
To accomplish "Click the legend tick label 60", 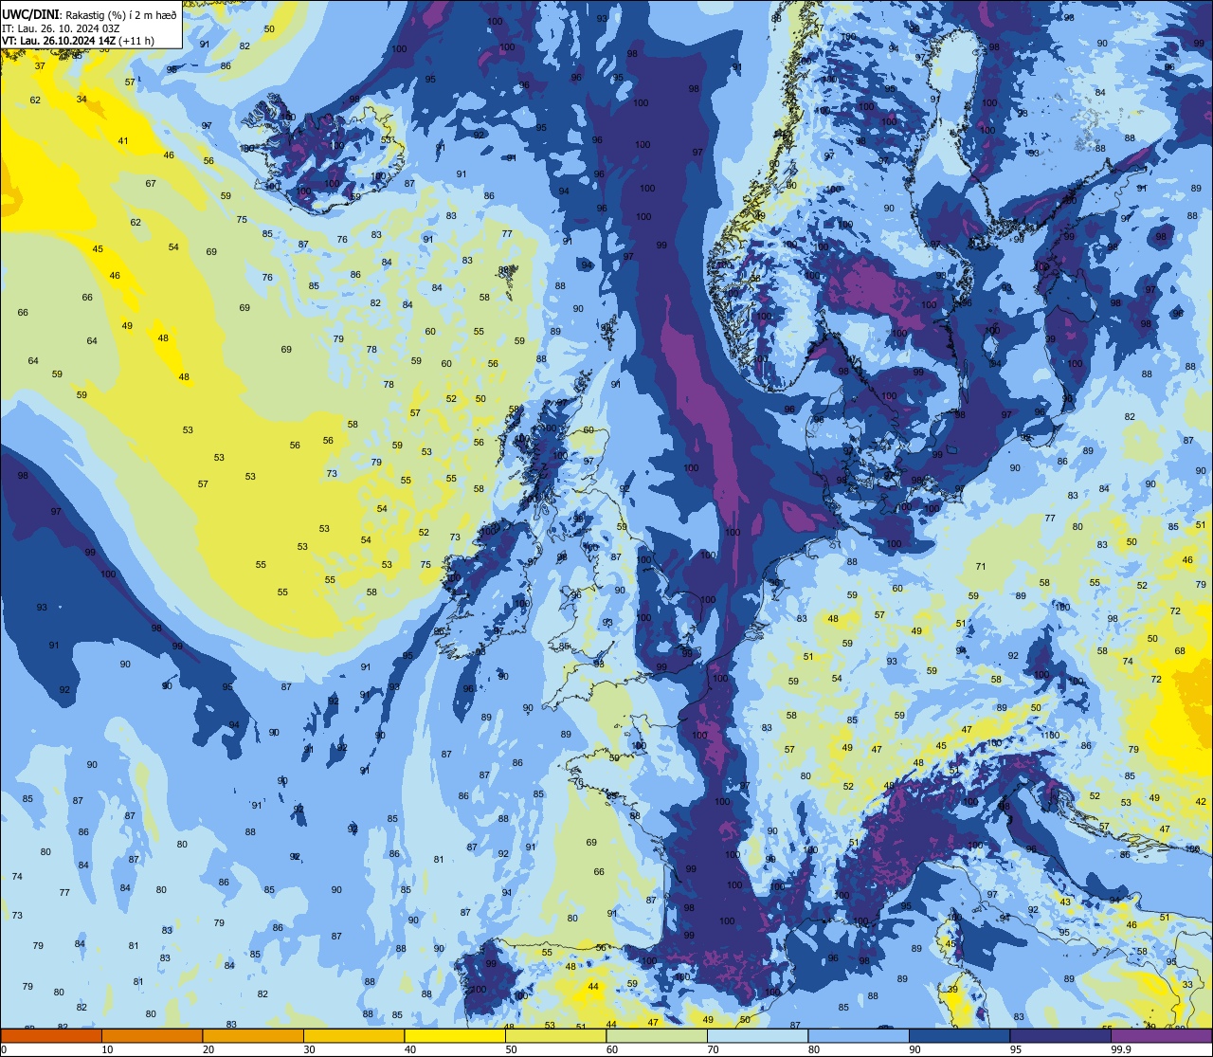I will [612, 1049].
